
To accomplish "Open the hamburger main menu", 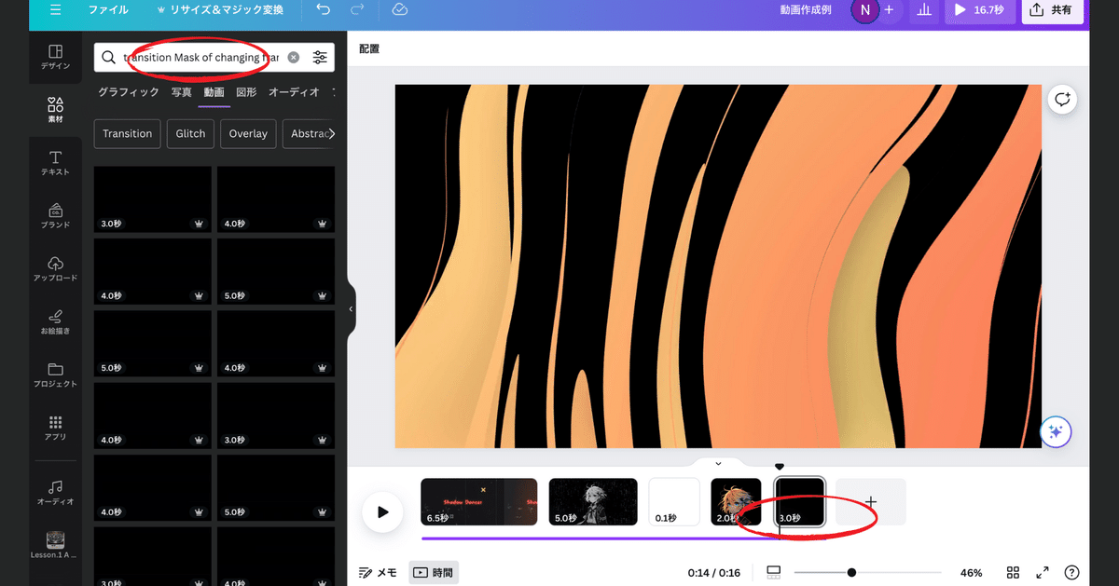I will pos(55,10).
